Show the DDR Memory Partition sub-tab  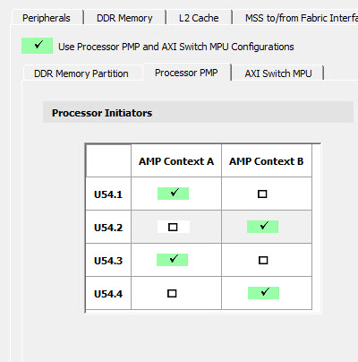[x=81, y=73]
